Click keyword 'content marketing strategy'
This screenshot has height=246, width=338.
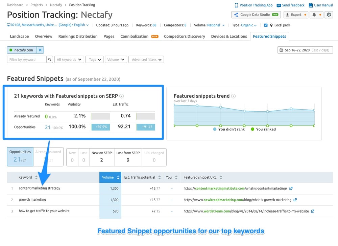coord(40,188)
